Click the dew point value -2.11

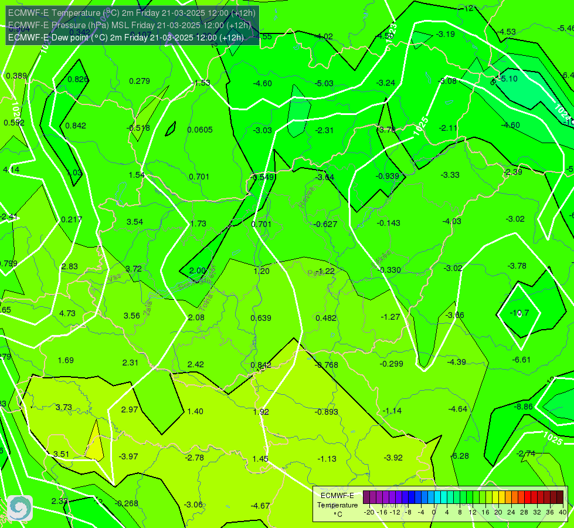[x=449, y=128]
